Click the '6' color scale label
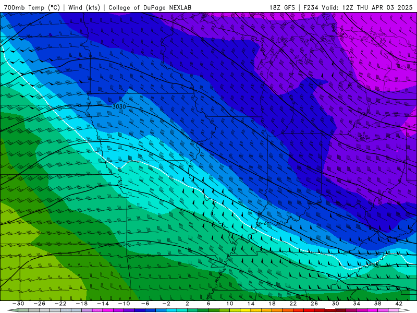The width and height of the screenshot is (417, 313). click(x=208, y=304)
